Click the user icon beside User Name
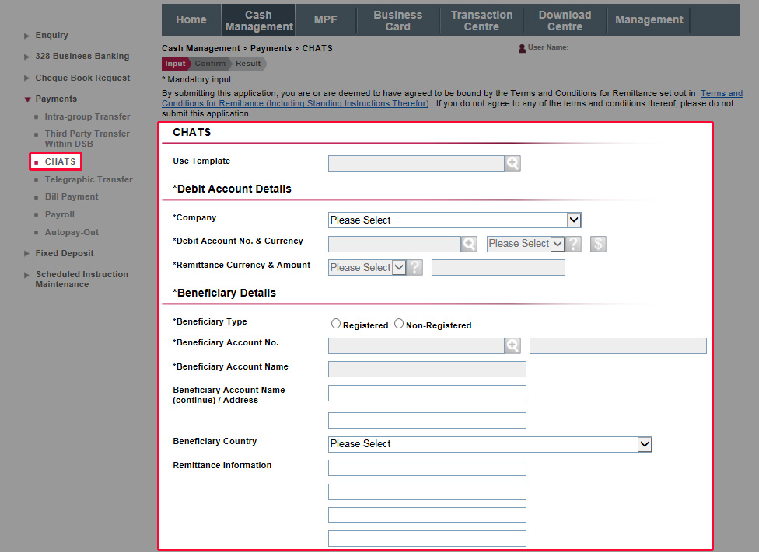 [522, 48]
